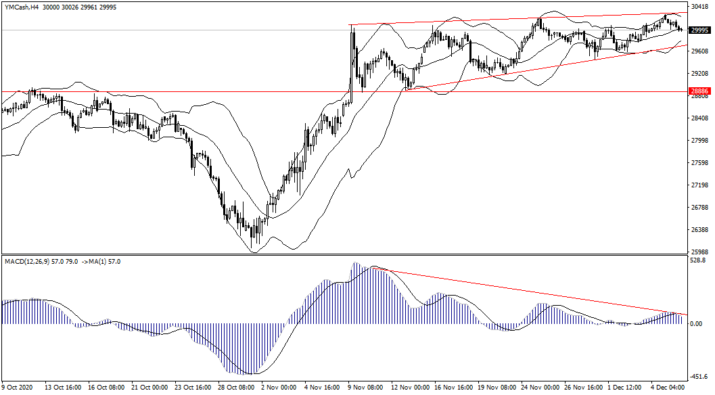Click the 0.00 MACD zero level label

(x=696, y=324)
